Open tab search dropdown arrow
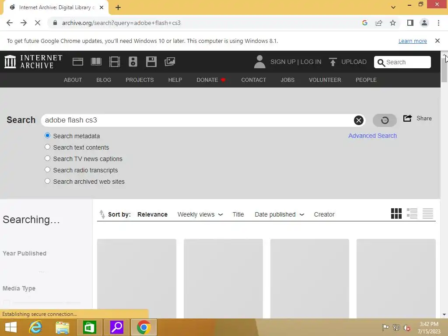The height and width of the screenshot is (336, 448). click(x=393, y=7)
